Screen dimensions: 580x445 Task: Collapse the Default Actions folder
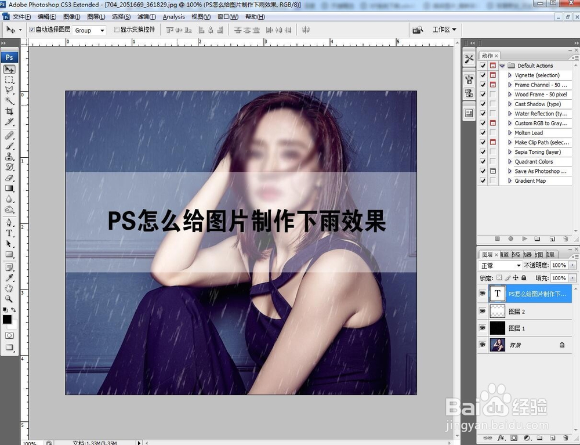click(502, 66)
